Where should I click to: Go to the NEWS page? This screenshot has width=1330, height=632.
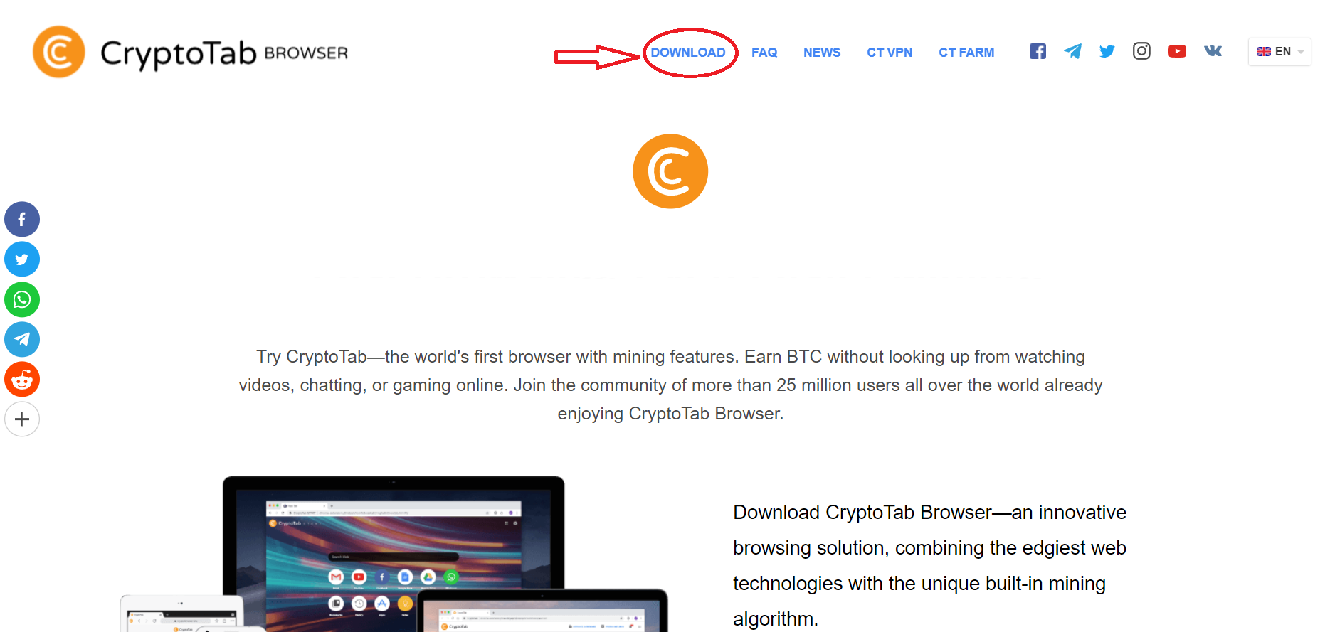(822, 53)
